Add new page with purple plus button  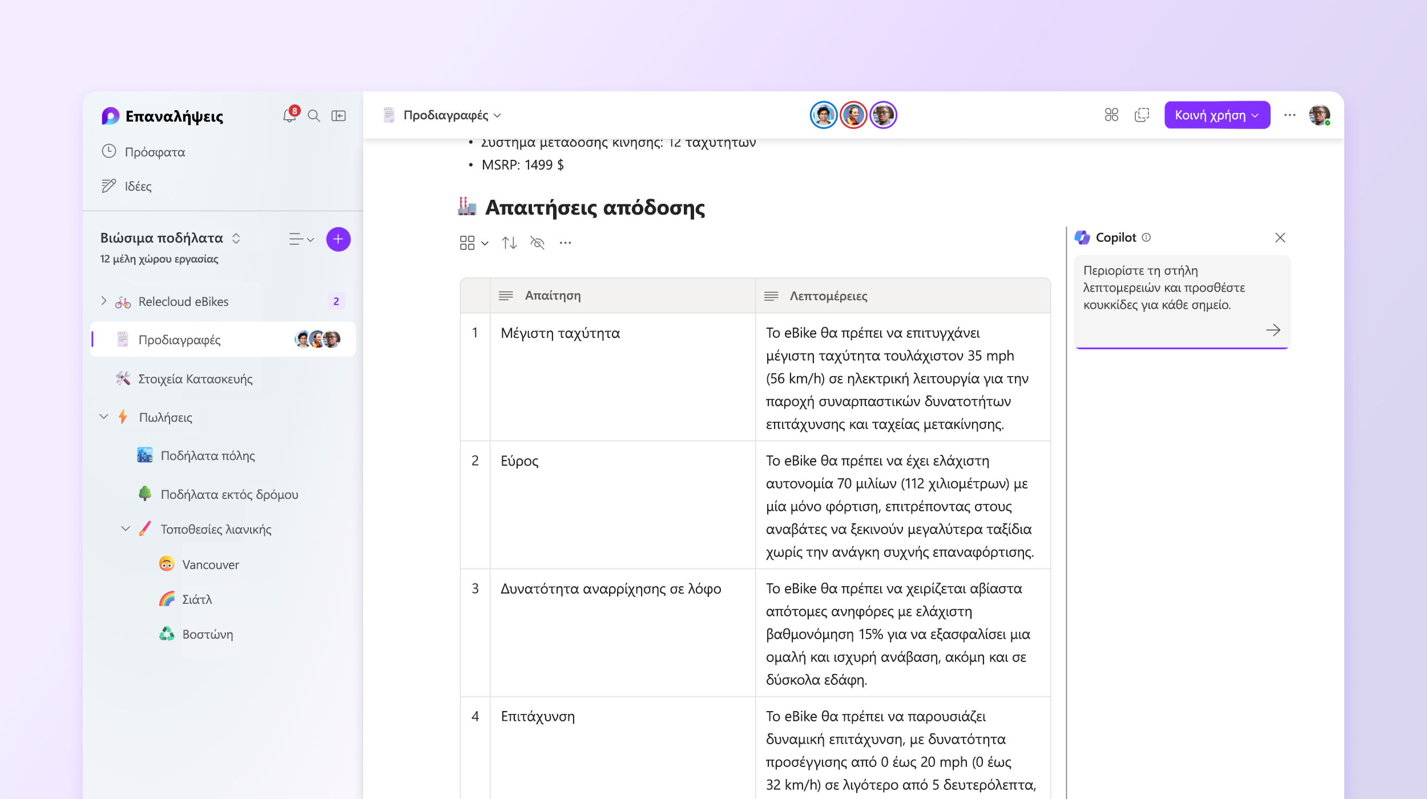pyautogui.click(x=338, y=239)
